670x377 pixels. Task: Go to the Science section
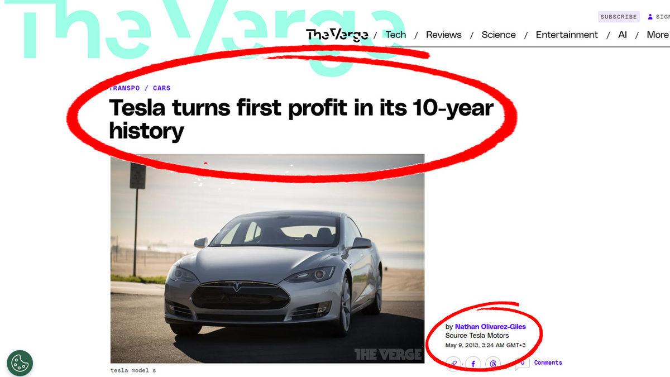click(499, 35)
